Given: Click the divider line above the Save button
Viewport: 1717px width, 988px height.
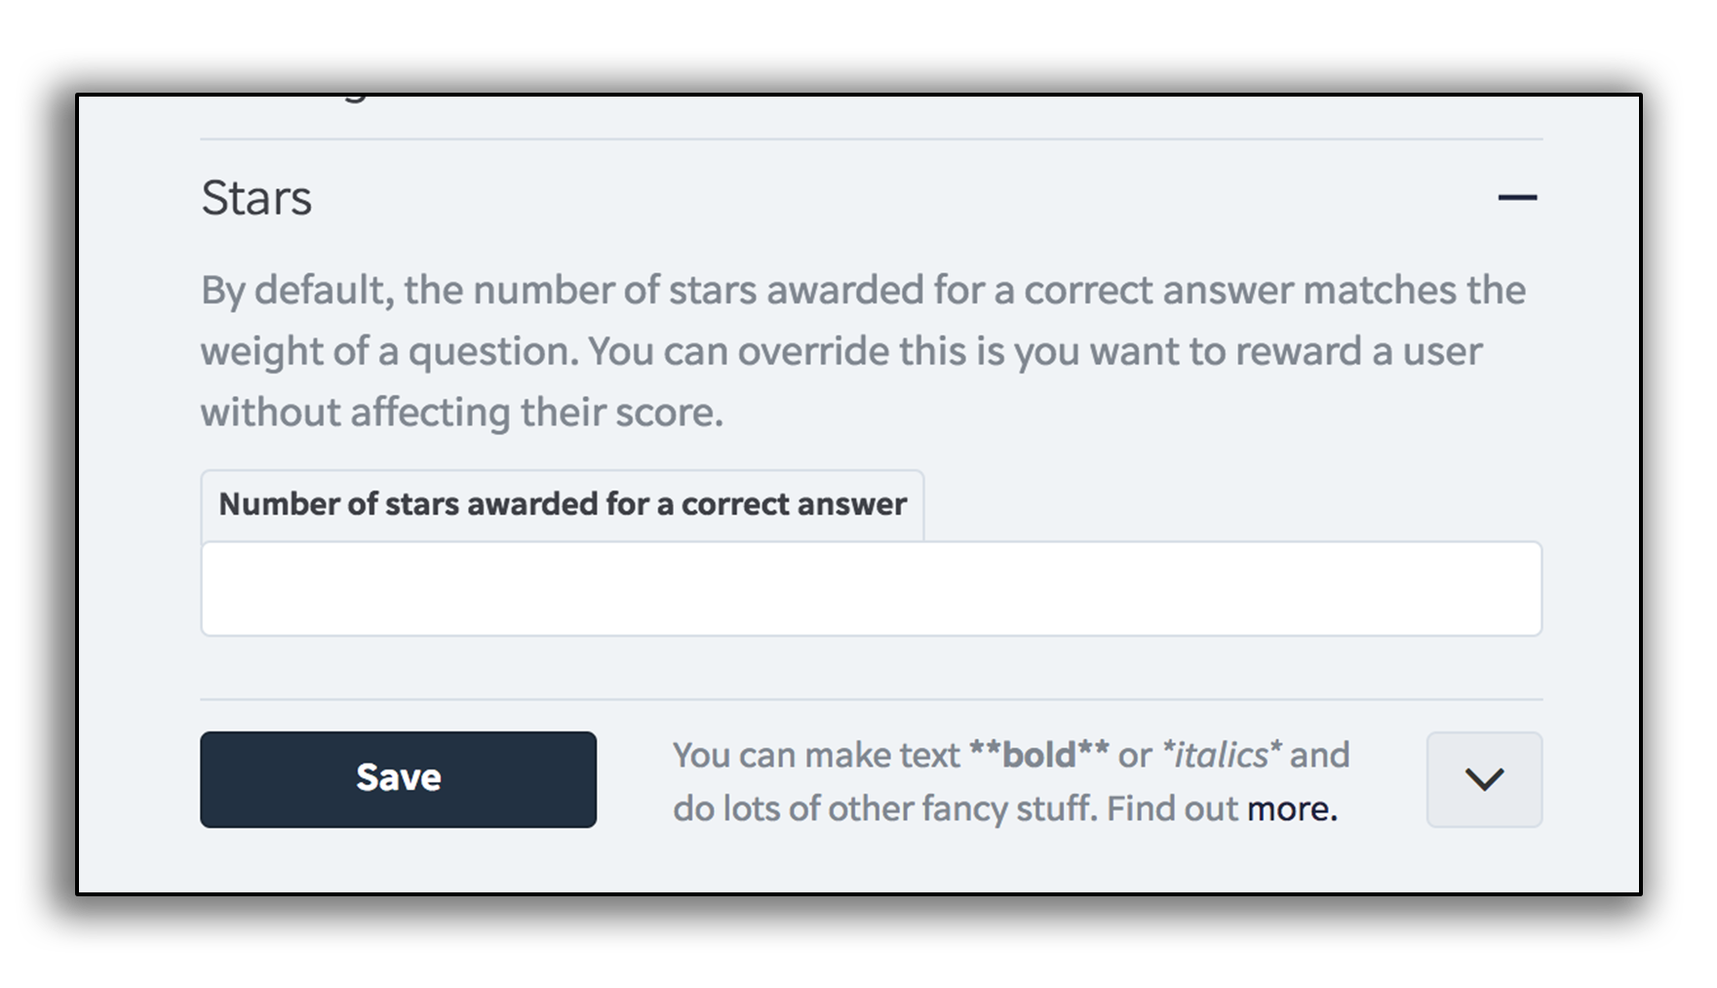Looking at the screenshot, I should (x=871, y=699).
